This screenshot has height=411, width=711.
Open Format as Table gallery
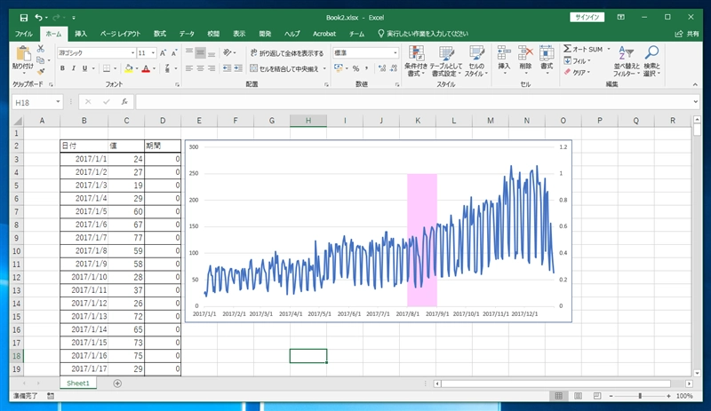click(446, 61)
